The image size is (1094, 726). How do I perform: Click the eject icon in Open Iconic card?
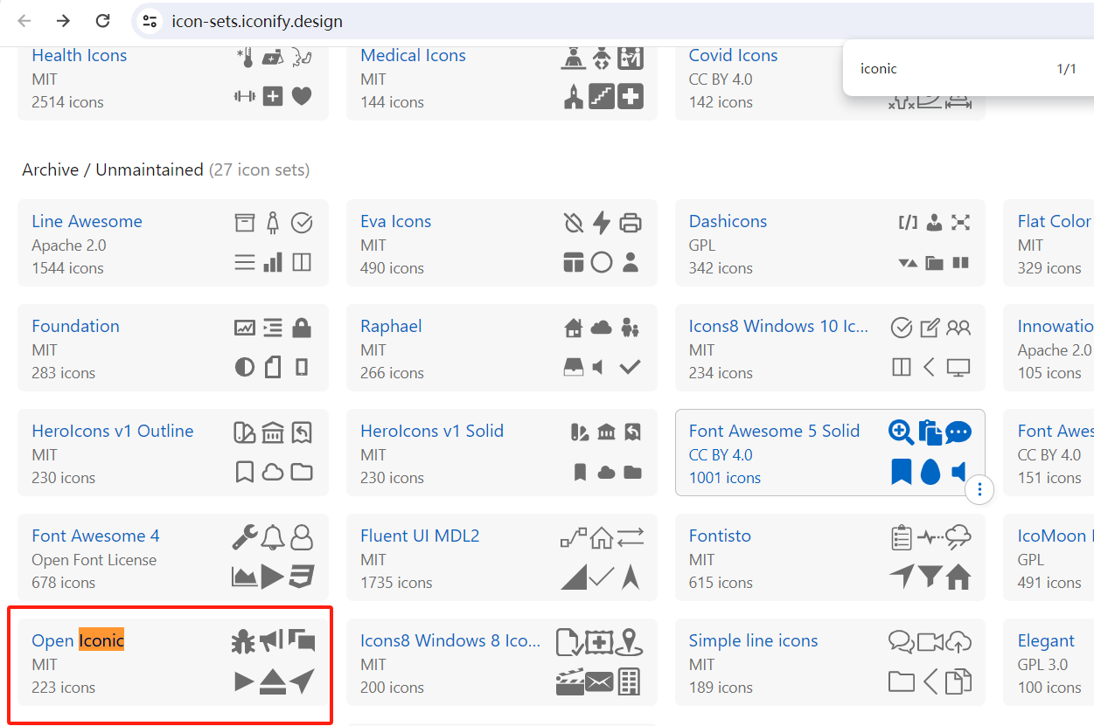click(273, 681)
